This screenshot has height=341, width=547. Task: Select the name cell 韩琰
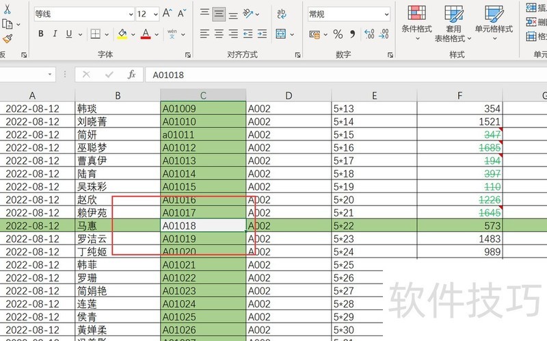[118, 109]
